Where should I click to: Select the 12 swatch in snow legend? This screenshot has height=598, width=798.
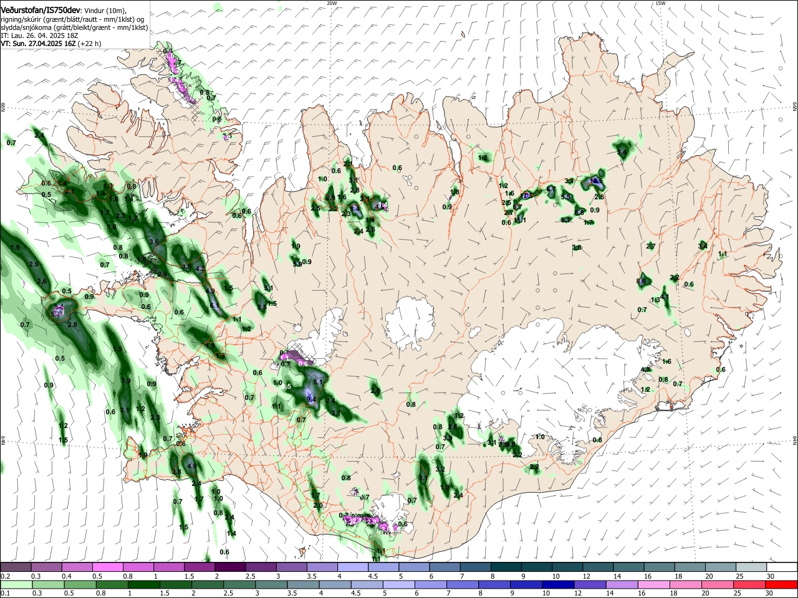(597, 567)
